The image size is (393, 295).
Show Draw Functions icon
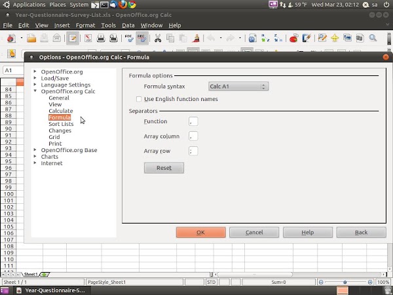307,39
